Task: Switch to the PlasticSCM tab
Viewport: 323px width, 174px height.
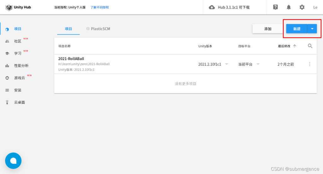Action: click(98, 29)
